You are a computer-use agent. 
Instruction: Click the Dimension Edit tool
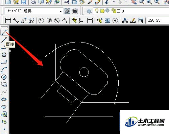125,21
